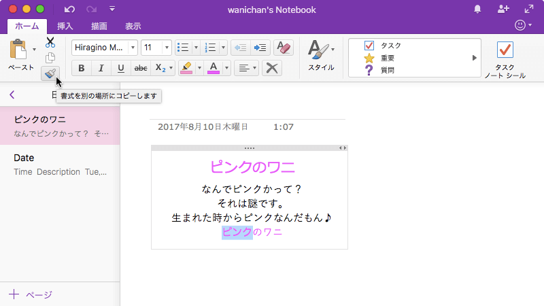
Task: Add a new page with ＋ ページ
Action: point(31,294)
